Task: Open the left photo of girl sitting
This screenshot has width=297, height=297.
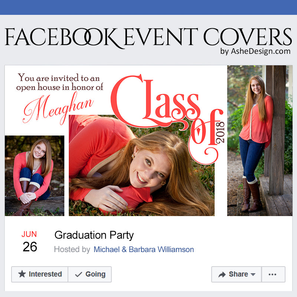Action: pos(35,175)
